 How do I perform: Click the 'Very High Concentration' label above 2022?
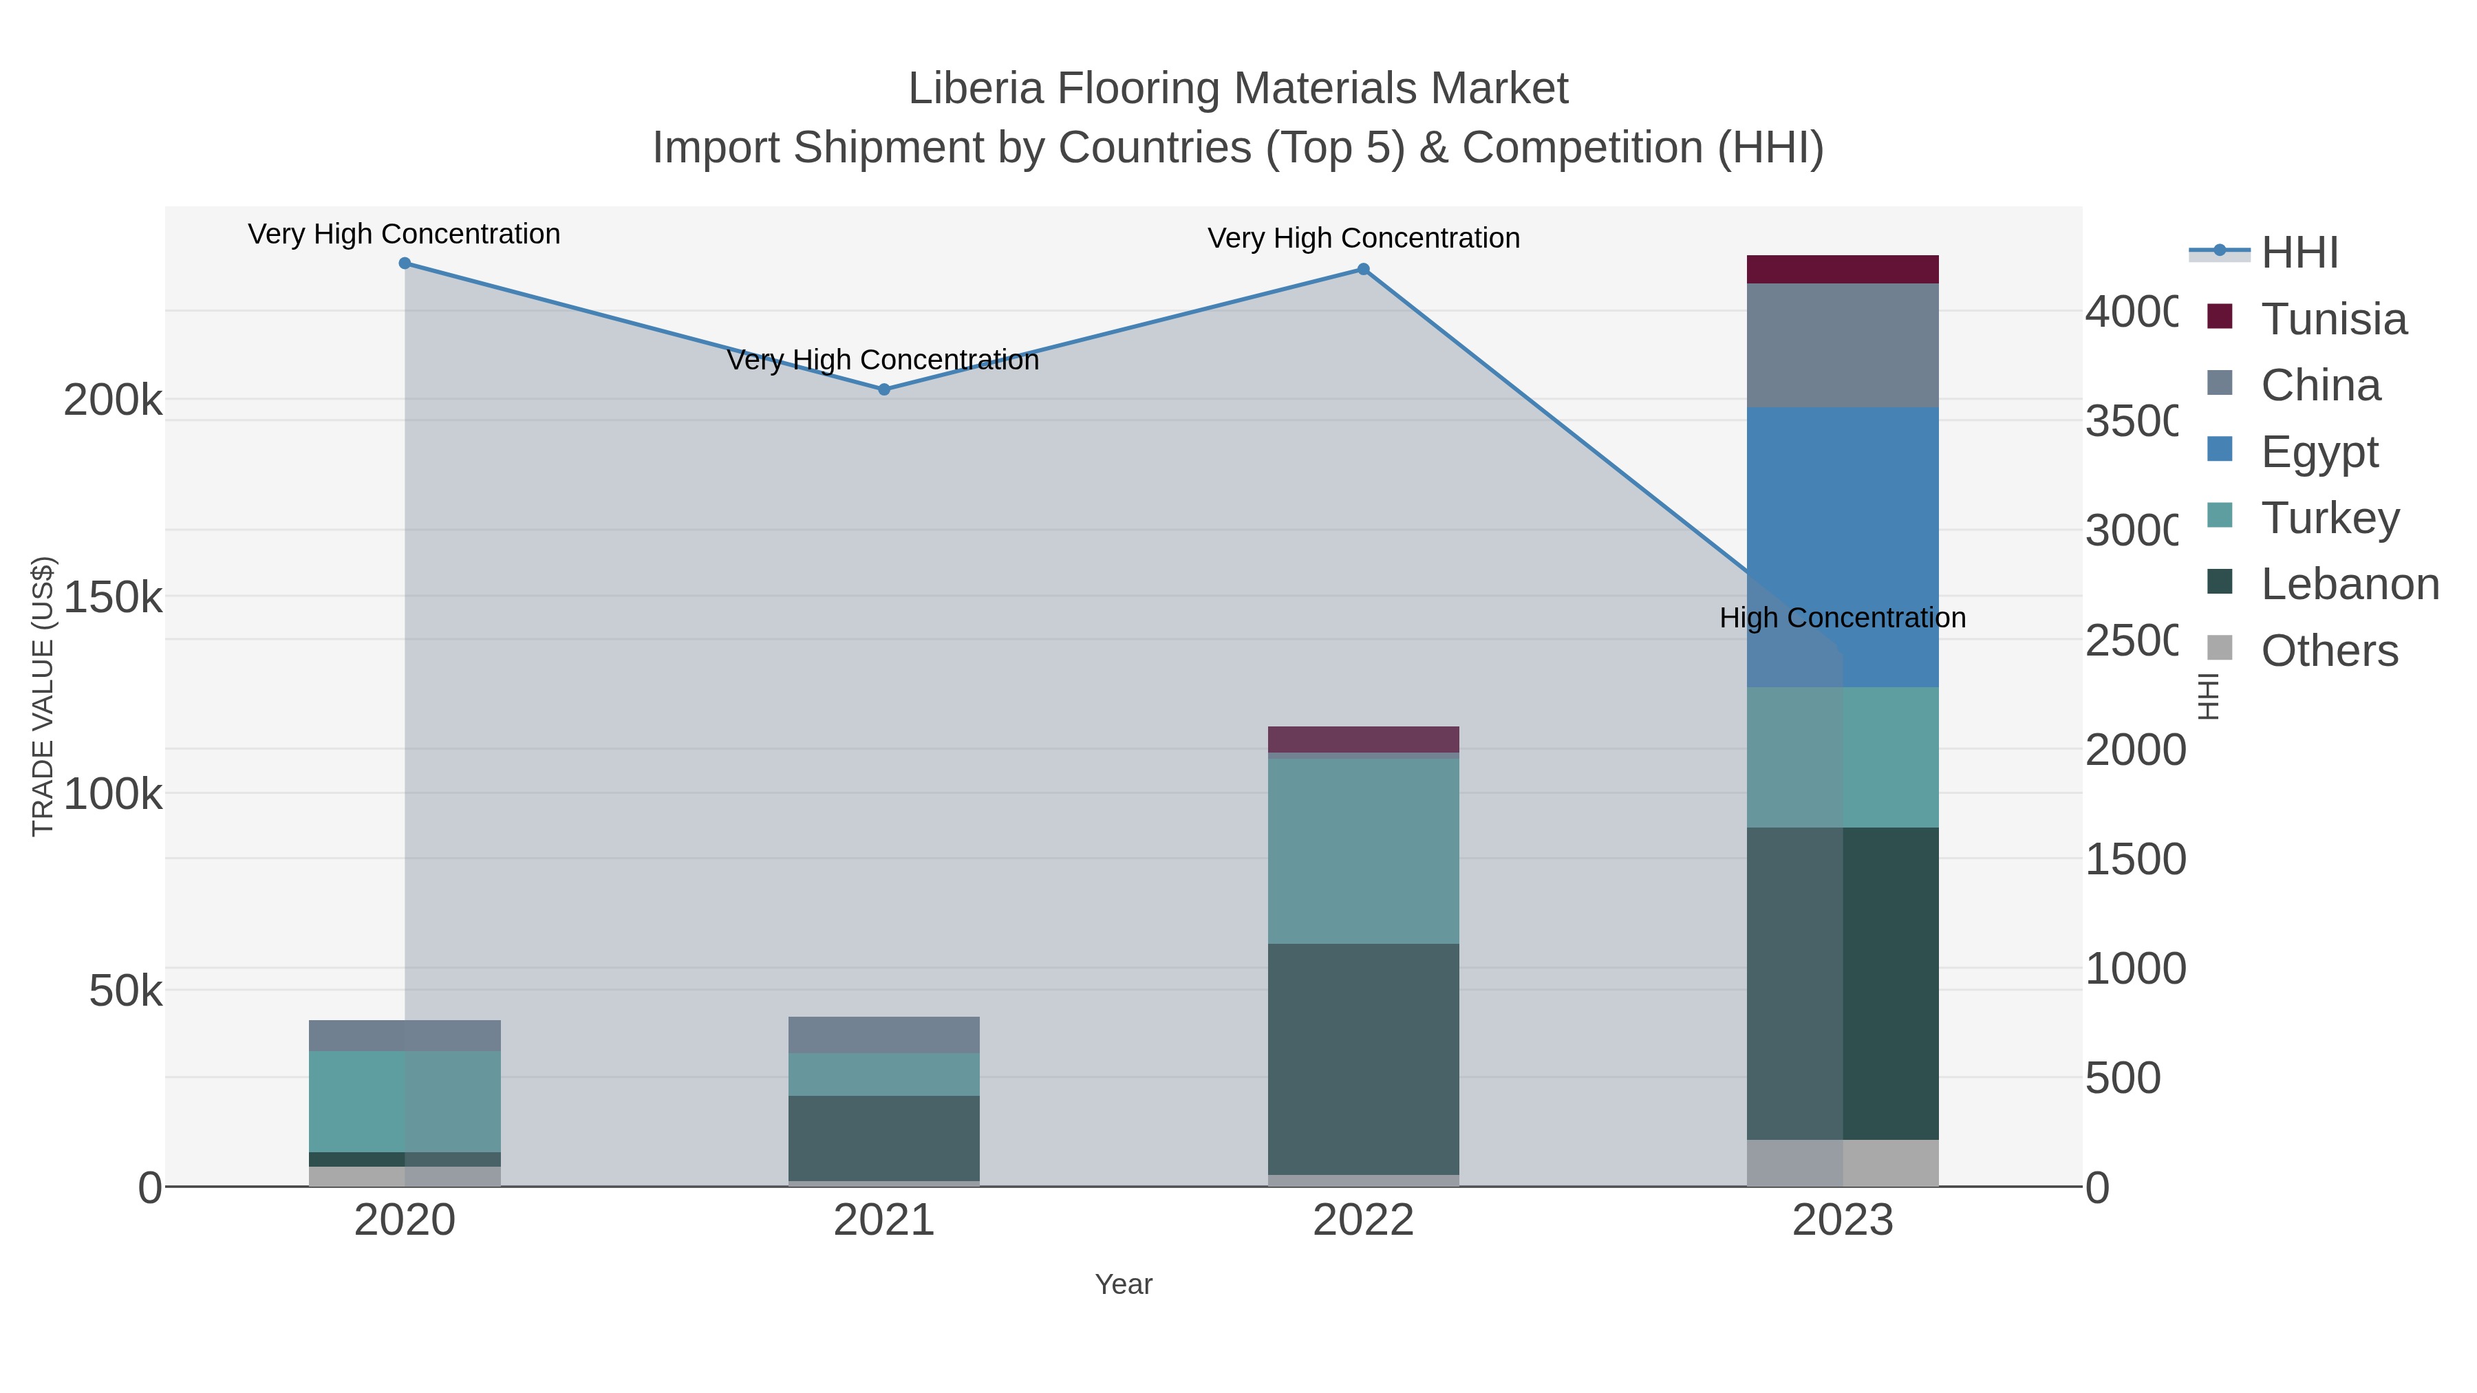pos(1364,237)
